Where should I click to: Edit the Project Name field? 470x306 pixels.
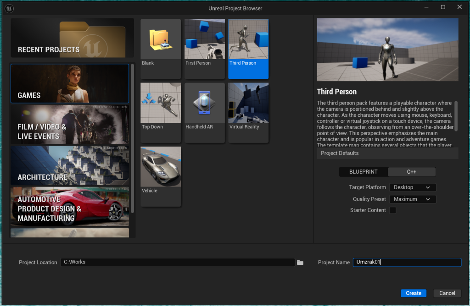(407, 262)
